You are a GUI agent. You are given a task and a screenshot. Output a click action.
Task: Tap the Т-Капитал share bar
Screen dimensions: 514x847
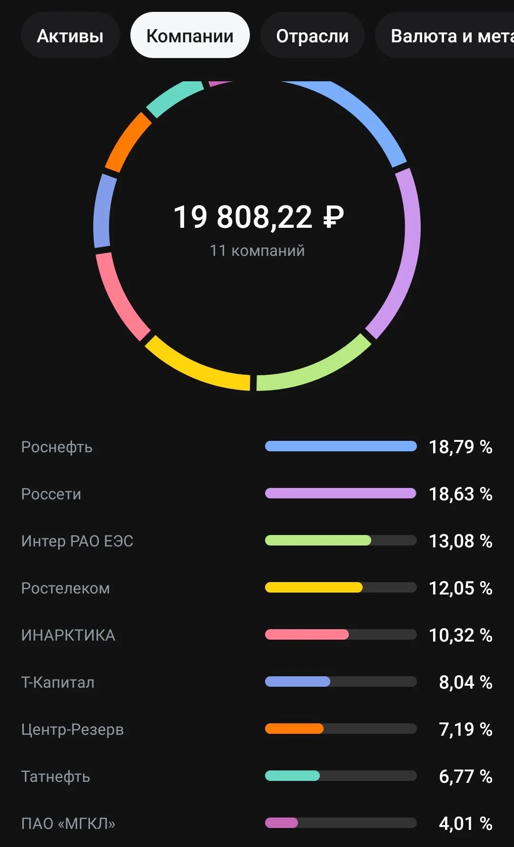coord(341,681)
